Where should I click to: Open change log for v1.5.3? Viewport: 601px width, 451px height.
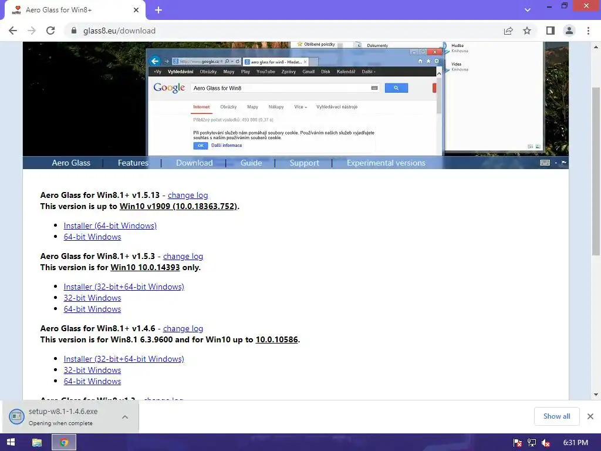[183, 256]
